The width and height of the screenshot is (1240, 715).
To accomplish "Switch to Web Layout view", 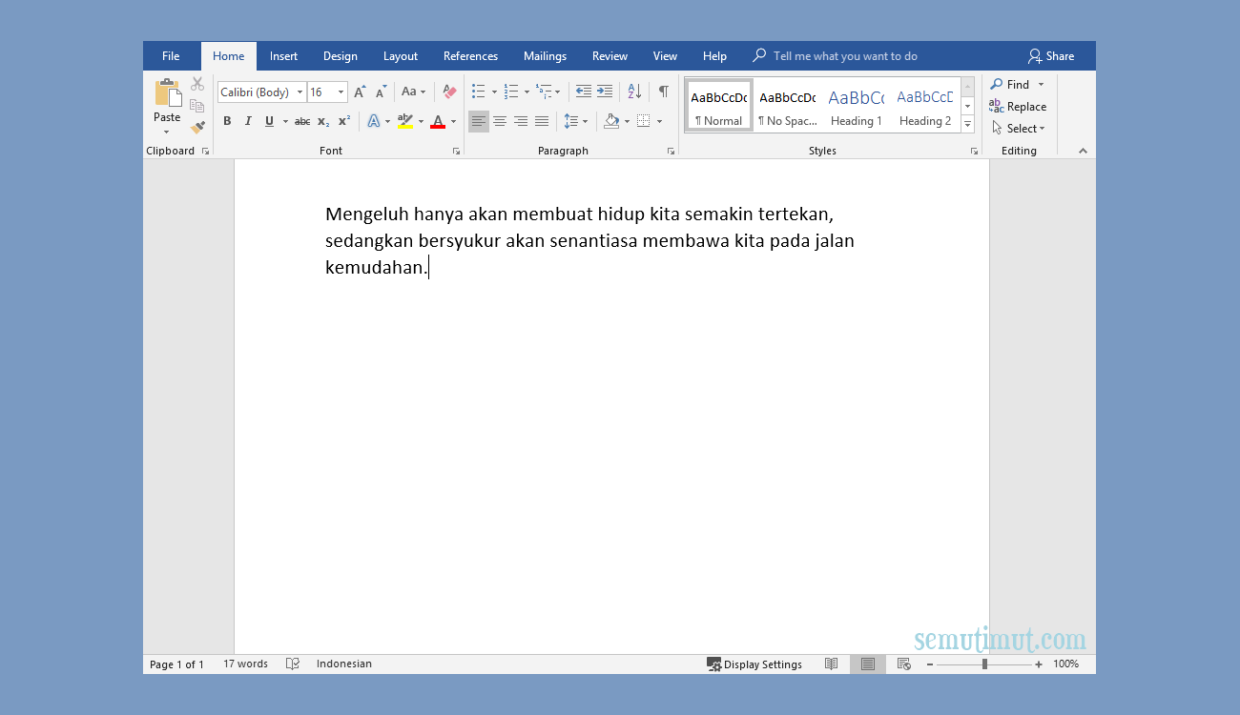I will point(903,664).
